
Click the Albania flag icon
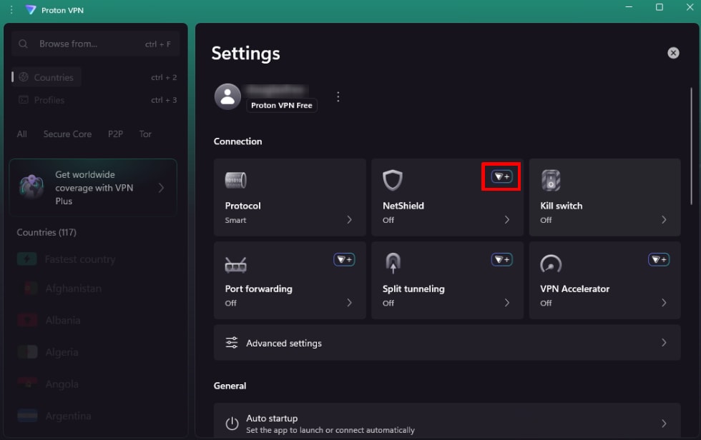(x=28, y=320)
